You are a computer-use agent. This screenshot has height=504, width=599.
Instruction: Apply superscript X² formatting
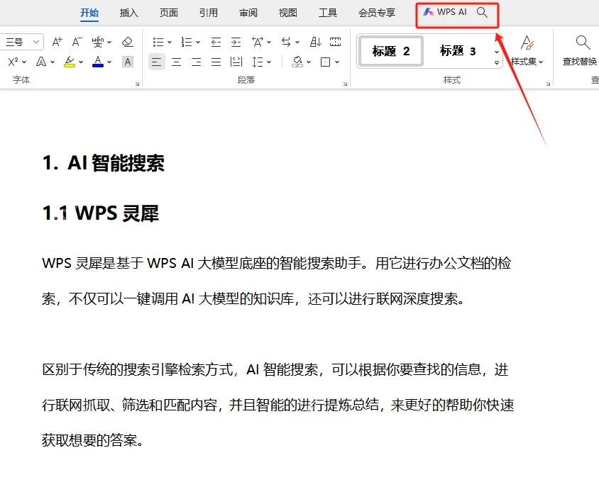(13, 62)
